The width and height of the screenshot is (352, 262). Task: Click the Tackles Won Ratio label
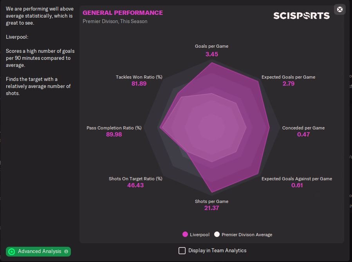139,77
